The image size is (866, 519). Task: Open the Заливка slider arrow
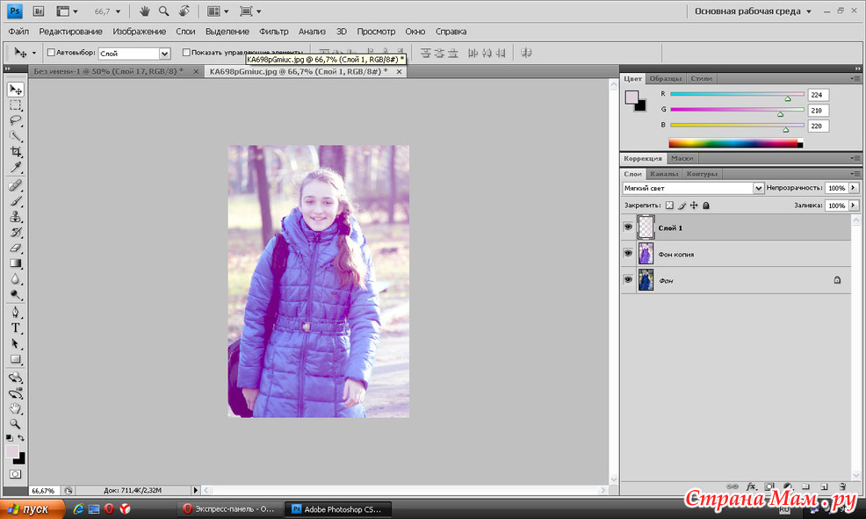(854, 205)
